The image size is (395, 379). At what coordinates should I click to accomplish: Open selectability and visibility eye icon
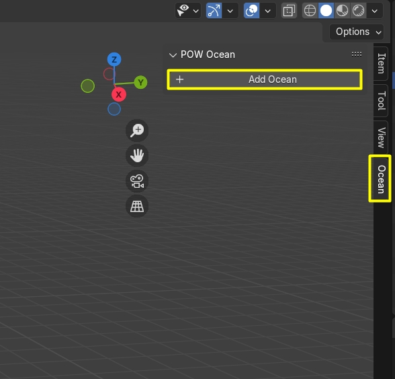(183, 11)
